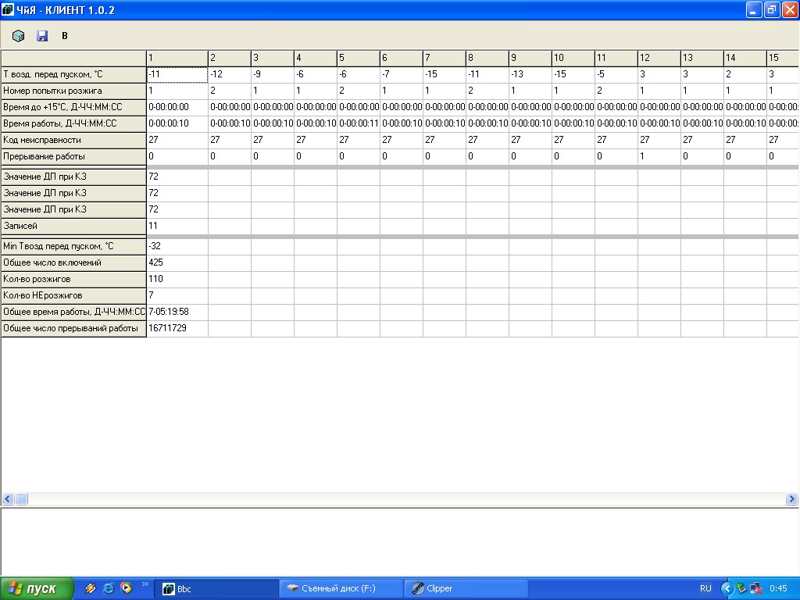
Task: Click the cell showing 16711729
Action: (x=177, y=328)
